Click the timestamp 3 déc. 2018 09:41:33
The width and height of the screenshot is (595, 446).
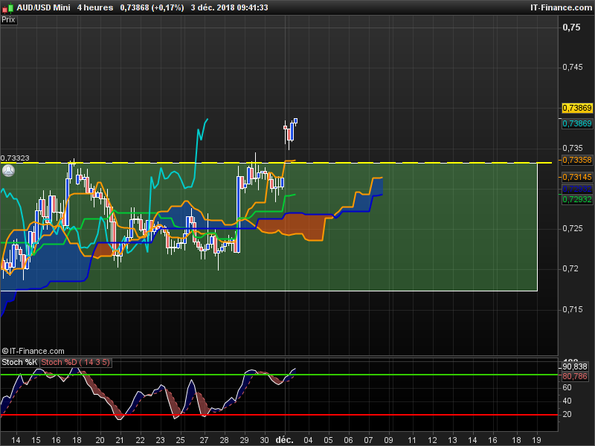point(229,7)
